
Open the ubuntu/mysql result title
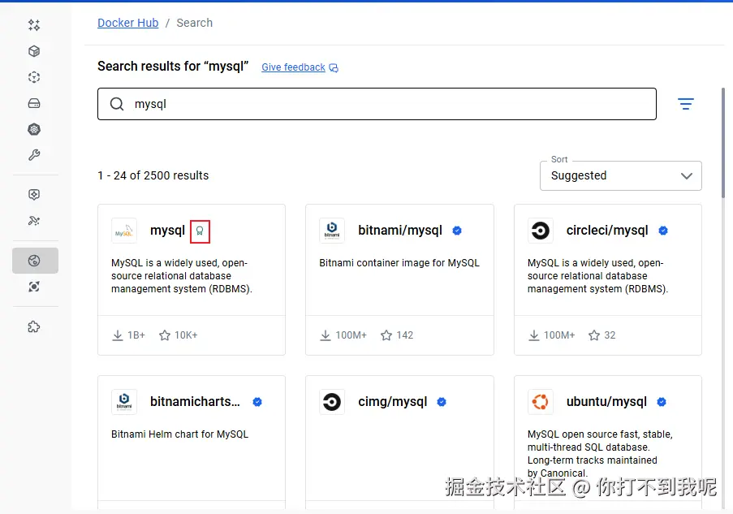(x=606, y=402)
